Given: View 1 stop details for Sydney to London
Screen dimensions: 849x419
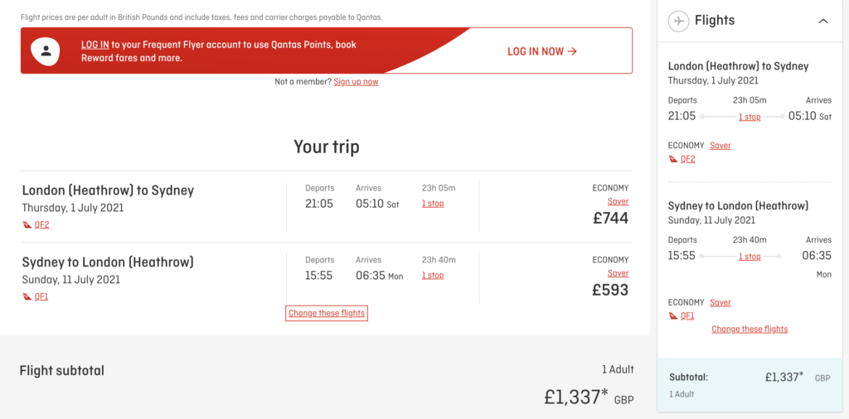Looking at the screenshot, I should click(433, 276).
